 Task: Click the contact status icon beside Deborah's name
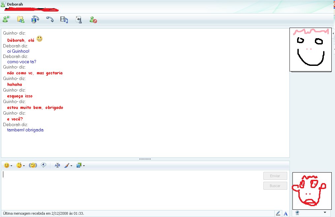(x=3, y=4)
